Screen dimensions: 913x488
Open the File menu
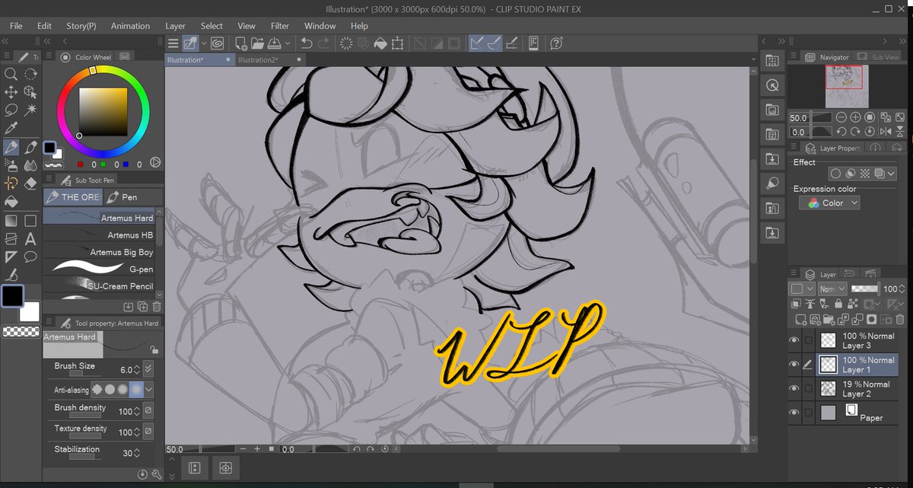pos(16,25)
